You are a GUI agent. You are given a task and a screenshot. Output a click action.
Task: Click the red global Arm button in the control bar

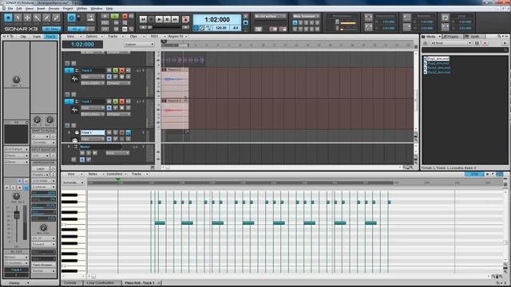tap(125, 16)
